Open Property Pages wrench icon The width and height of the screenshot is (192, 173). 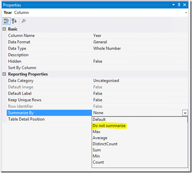[24, 21]
